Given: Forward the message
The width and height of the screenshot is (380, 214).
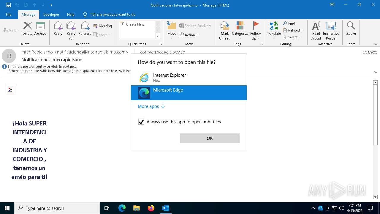Looking at the screenshot, I should (x=85, y=29).
